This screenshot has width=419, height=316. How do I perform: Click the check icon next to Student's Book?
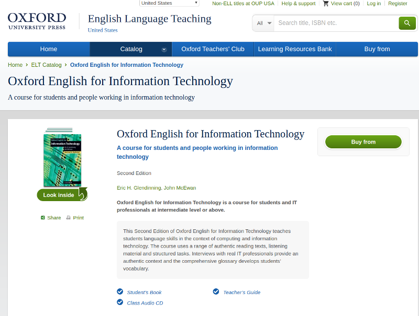[x=120, y=291]
